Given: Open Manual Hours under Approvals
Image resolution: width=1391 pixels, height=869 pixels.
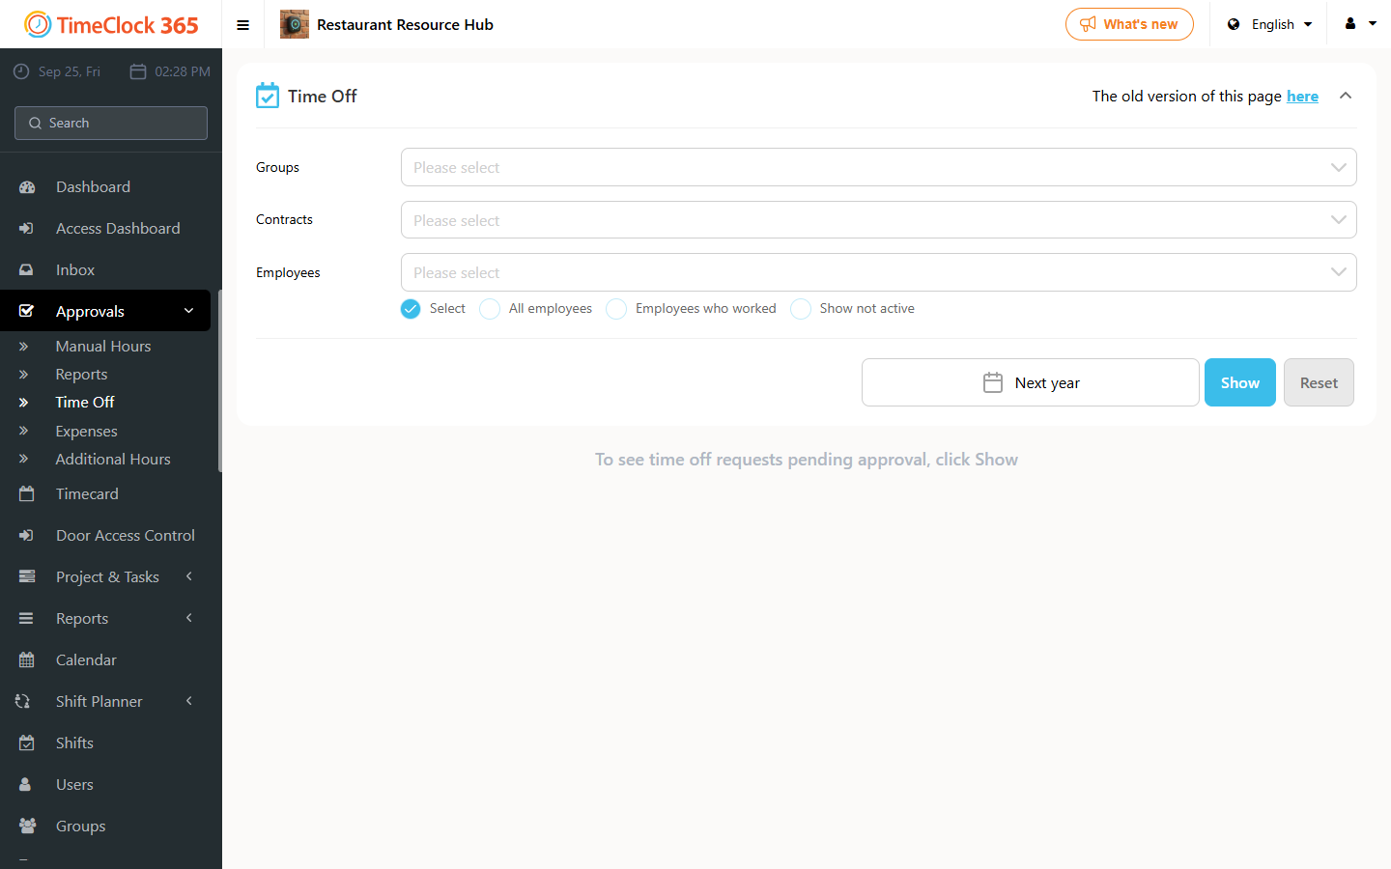Looking at the screenshot, I should (103, 347).
